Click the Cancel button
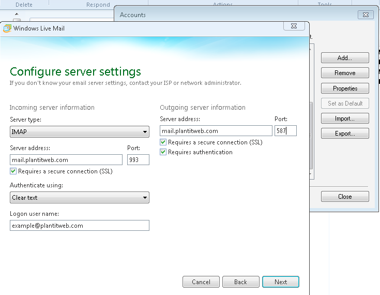Screen dimensions: 380x295 201,282
